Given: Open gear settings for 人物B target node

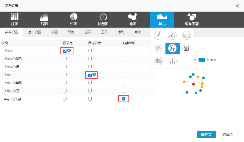Looking at the screenshot, I should pos(94,75).
